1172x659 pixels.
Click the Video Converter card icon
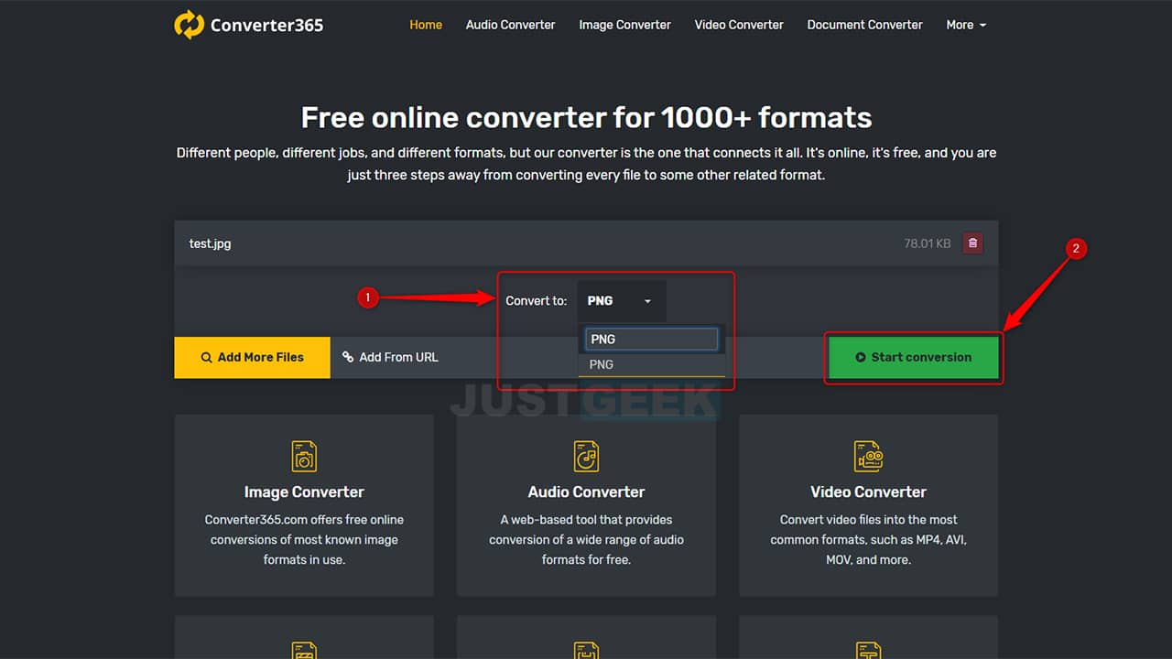coord(868,456)
